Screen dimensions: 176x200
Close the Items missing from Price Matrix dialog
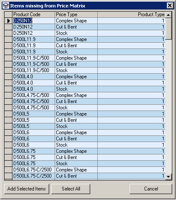[170, 6]
